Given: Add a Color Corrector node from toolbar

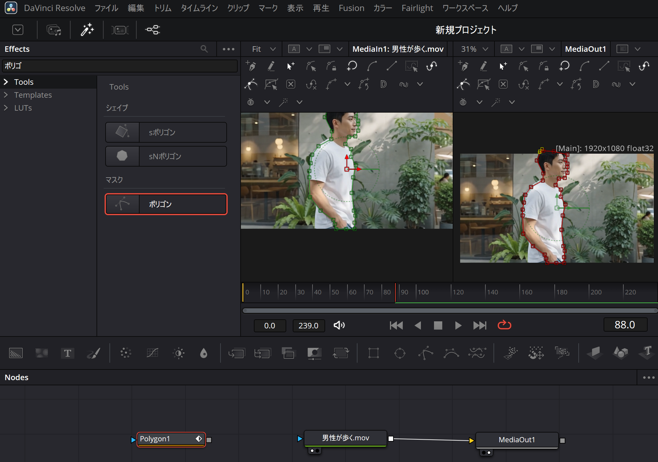Looking at the screenshot, I should click(126, 353).
